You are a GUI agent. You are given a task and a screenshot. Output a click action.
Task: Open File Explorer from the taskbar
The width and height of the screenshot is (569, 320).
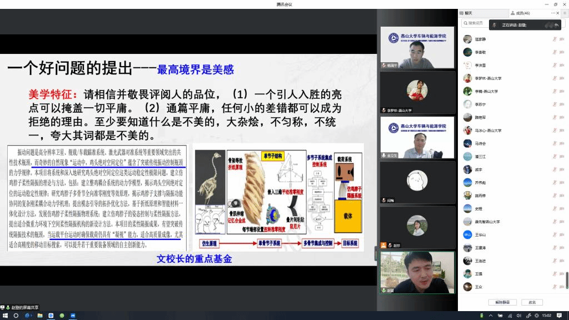(39, 316)
